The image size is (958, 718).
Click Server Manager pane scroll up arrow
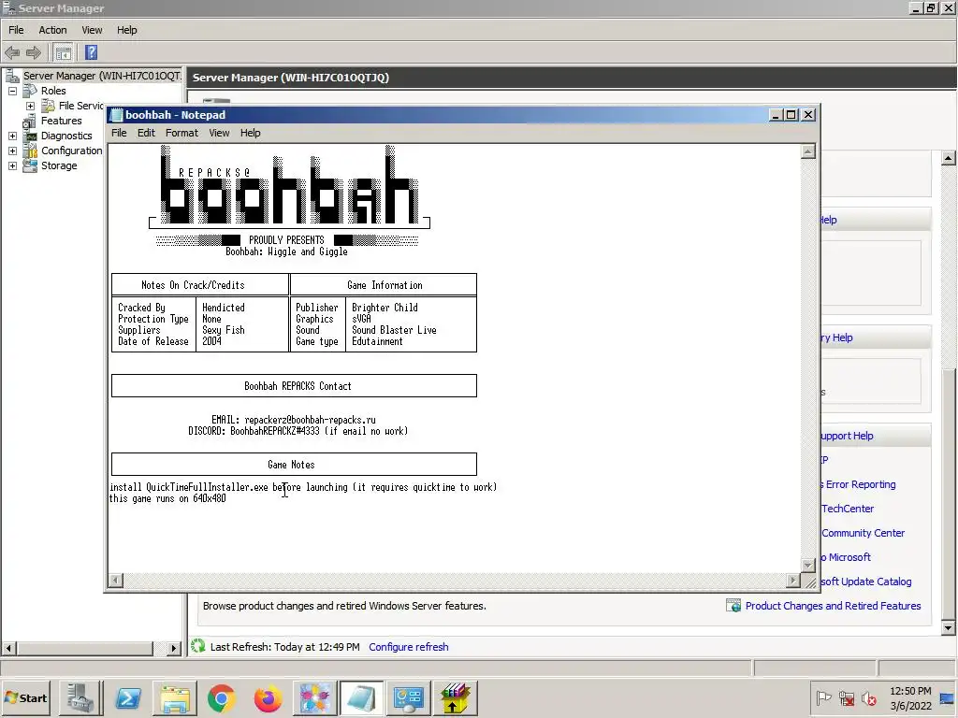[948, 158]
